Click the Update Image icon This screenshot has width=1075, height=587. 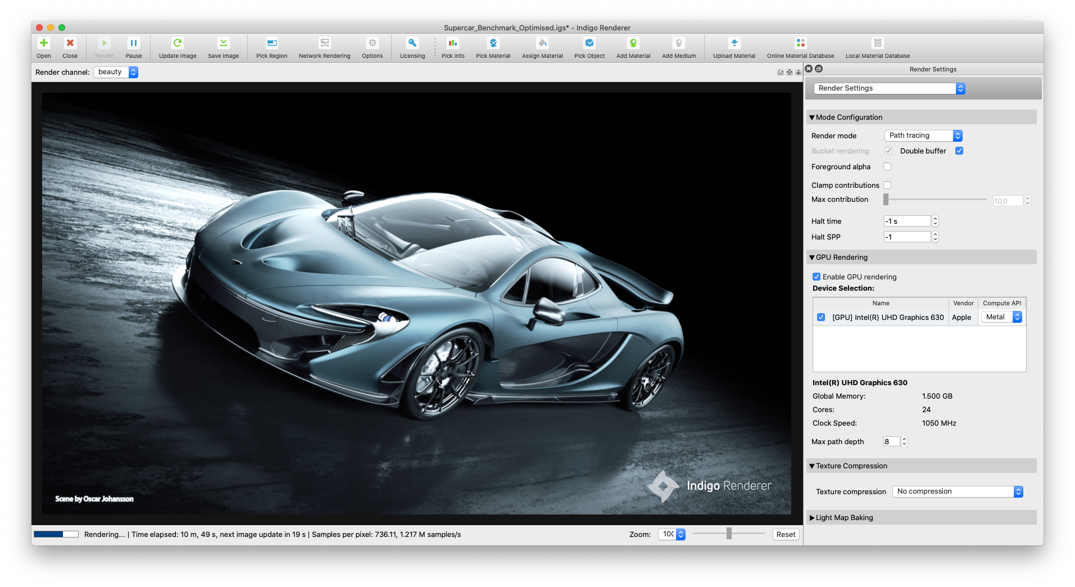click(x=178, y=43)
